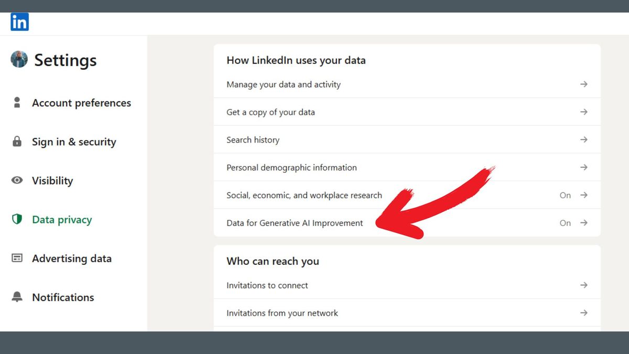This screenshot has height=354, width=629.
Task: Select the Visibility eye icon
Action: pos(17,180)
